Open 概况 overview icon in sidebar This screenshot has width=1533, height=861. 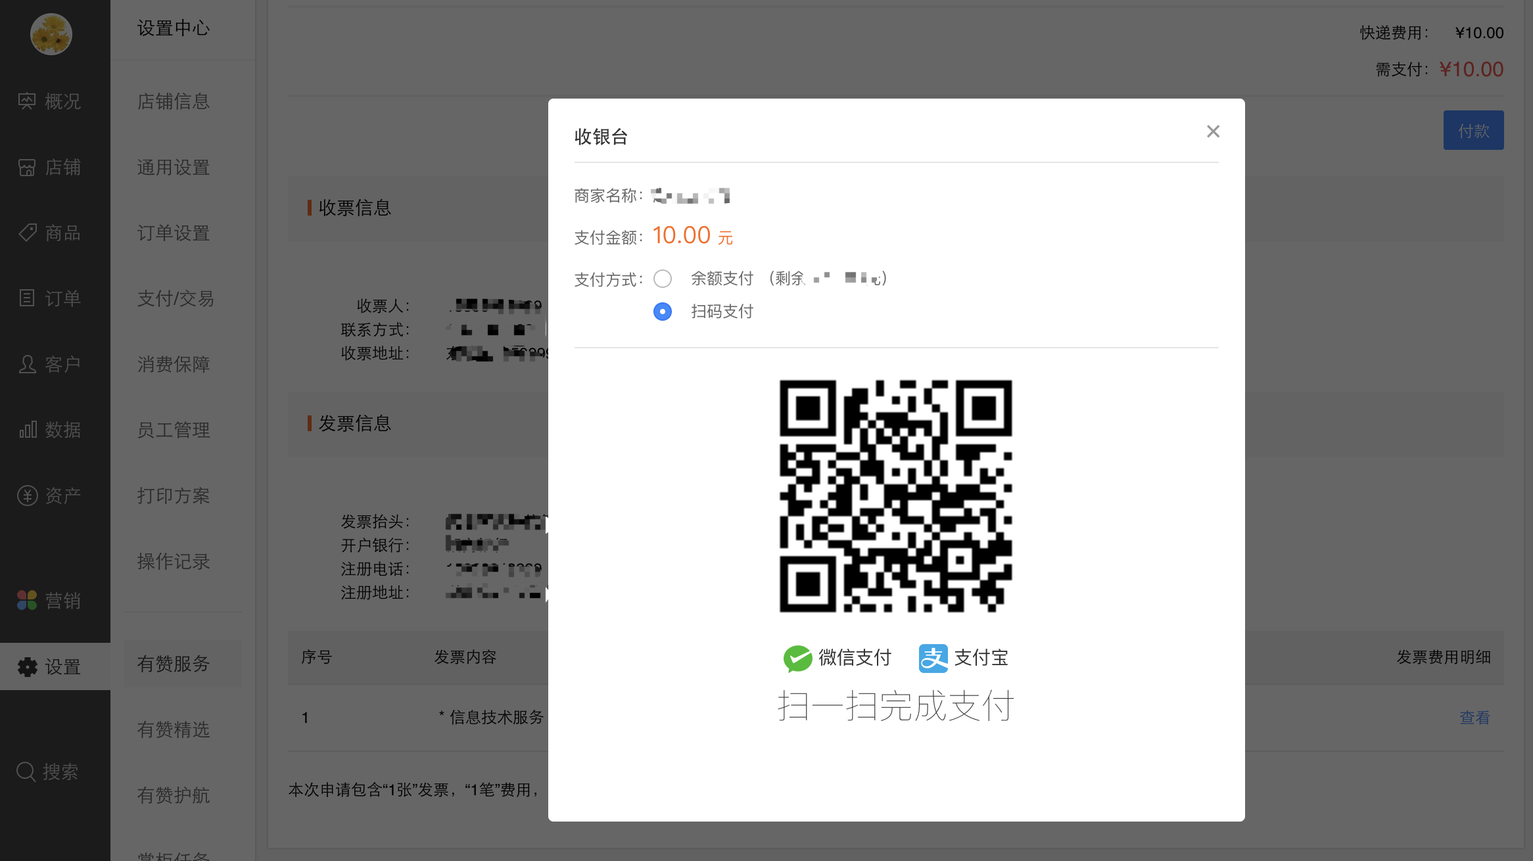(x=27, y=101)
